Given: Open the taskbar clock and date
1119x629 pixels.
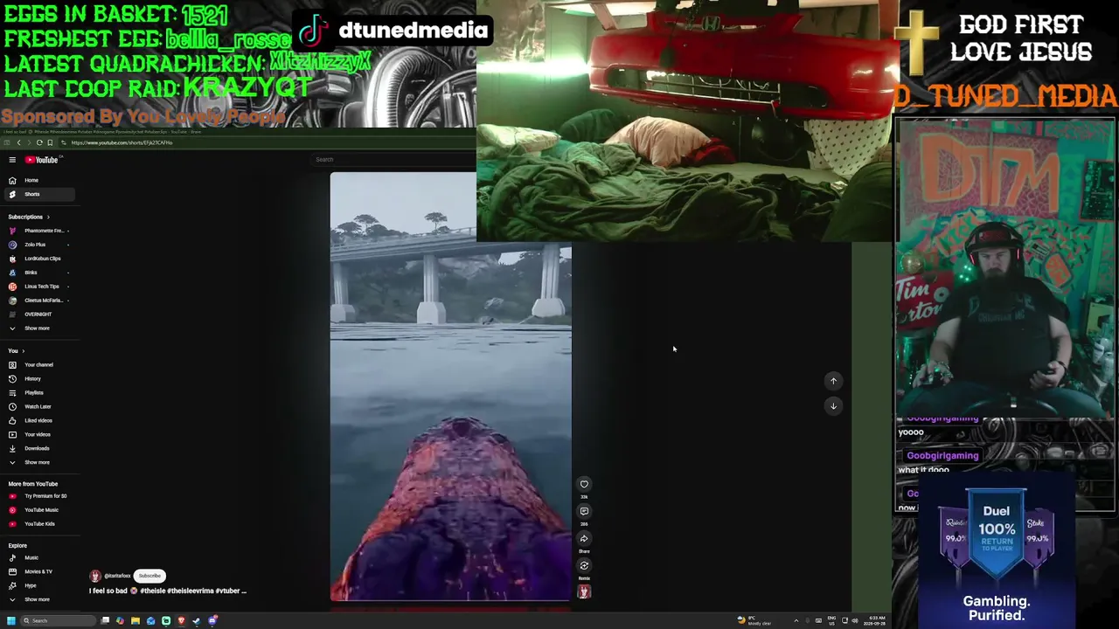Looking at the screenshot, I should click(x=876, y=621).
